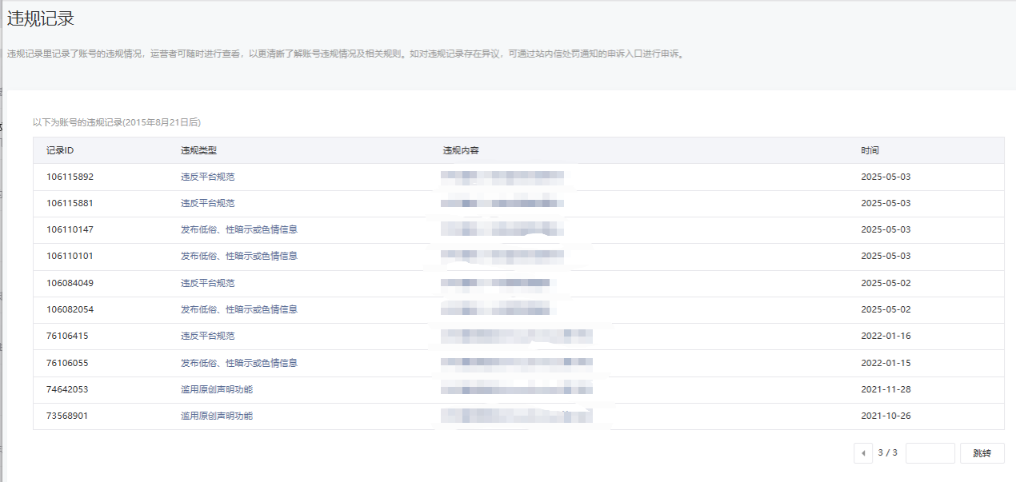Click the 违规记录 page title

(x=41, y=19)
